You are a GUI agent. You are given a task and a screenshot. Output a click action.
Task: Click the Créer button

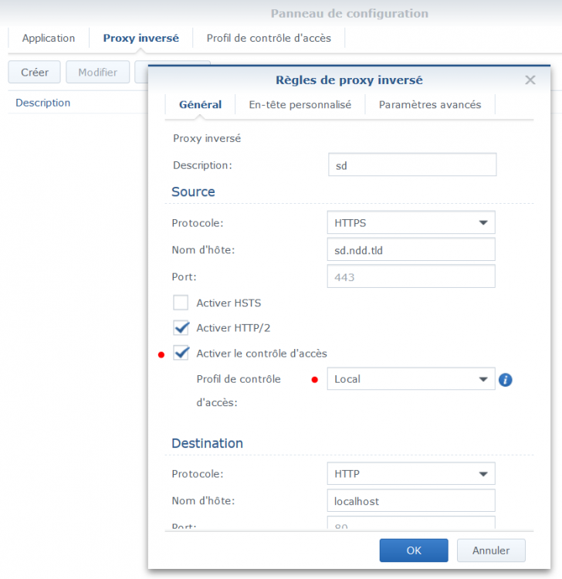[35, 73]
